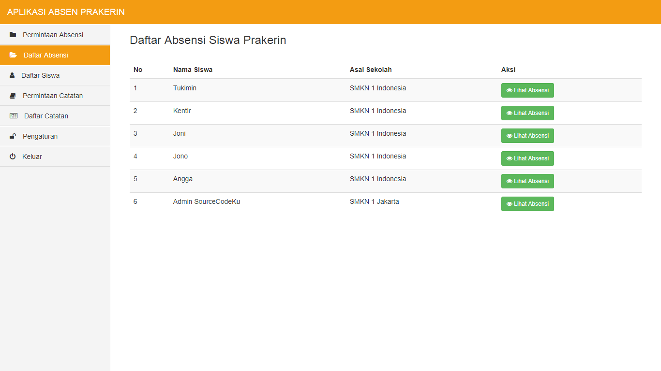Viewport: 661px width, 371px height.
Task: Click SMKN 1 Indonesia in Angga's row
Action: pos(378,179)
